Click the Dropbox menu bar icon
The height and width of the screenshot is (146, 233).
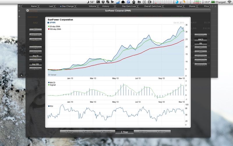103,2
